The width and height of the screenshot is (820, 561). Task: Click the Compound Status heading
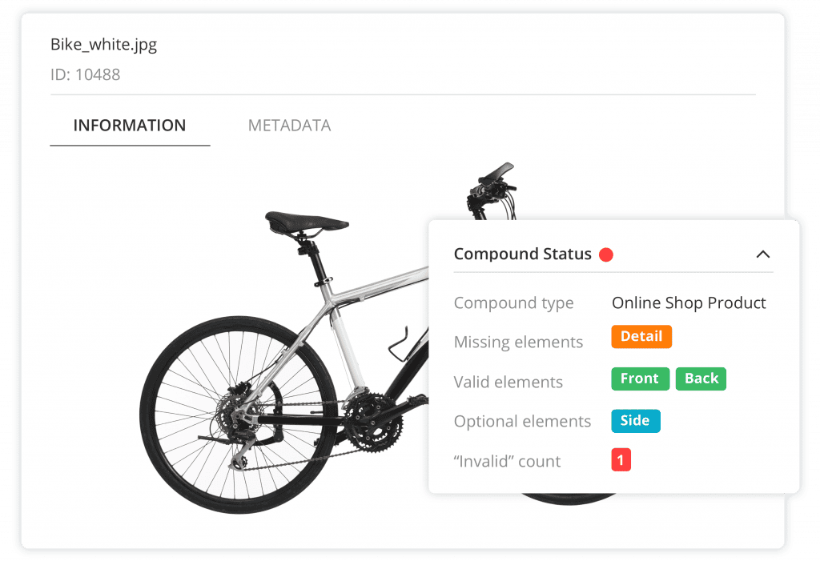coord(522,254)
